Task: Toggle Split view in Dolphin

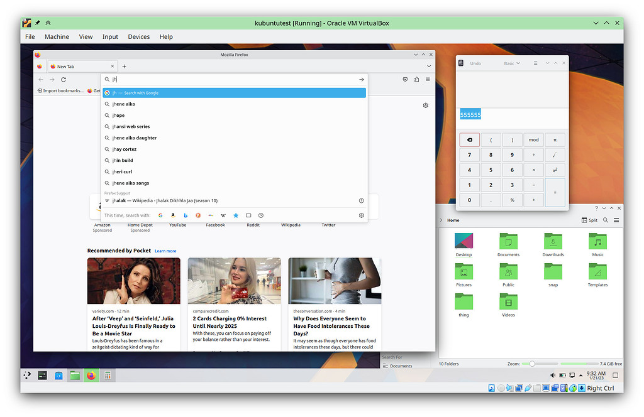Action: pos(588,220)
